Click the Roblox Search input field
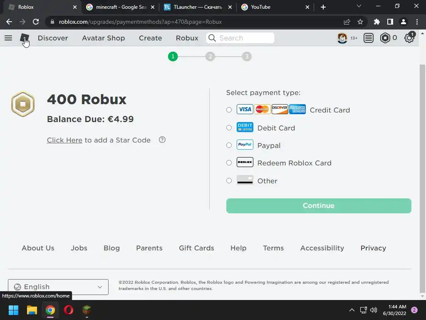The image size is (426, 320). pos(240,38)
